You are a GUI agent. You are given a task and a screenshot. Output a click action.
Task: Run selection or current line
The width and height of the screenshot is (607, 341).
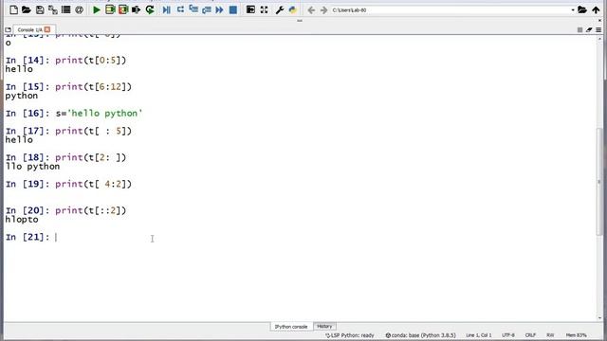[x=137, y=10]
